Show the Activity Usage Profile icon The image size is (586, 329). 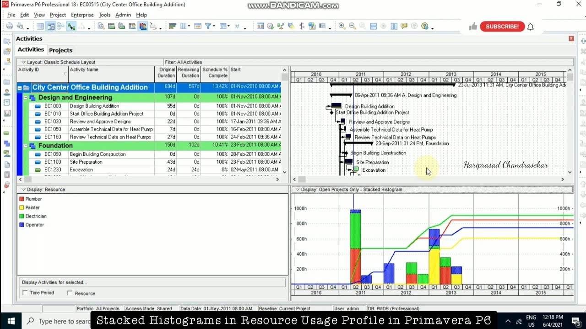(122, 26)
